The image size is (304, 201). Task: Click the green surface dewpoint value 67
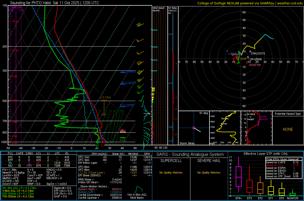tap(98, 146)
